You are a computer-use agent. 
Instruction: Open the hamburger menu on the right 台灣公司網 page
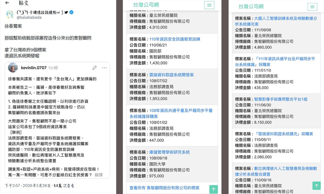click(312, 7)
